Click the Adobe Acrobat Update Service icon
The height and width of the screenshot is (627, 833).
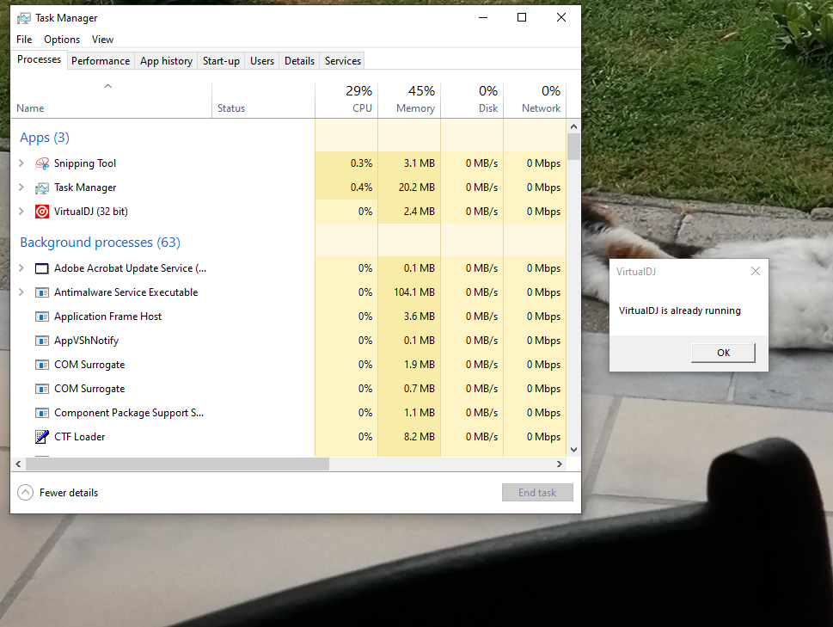[x=42, y=268]
